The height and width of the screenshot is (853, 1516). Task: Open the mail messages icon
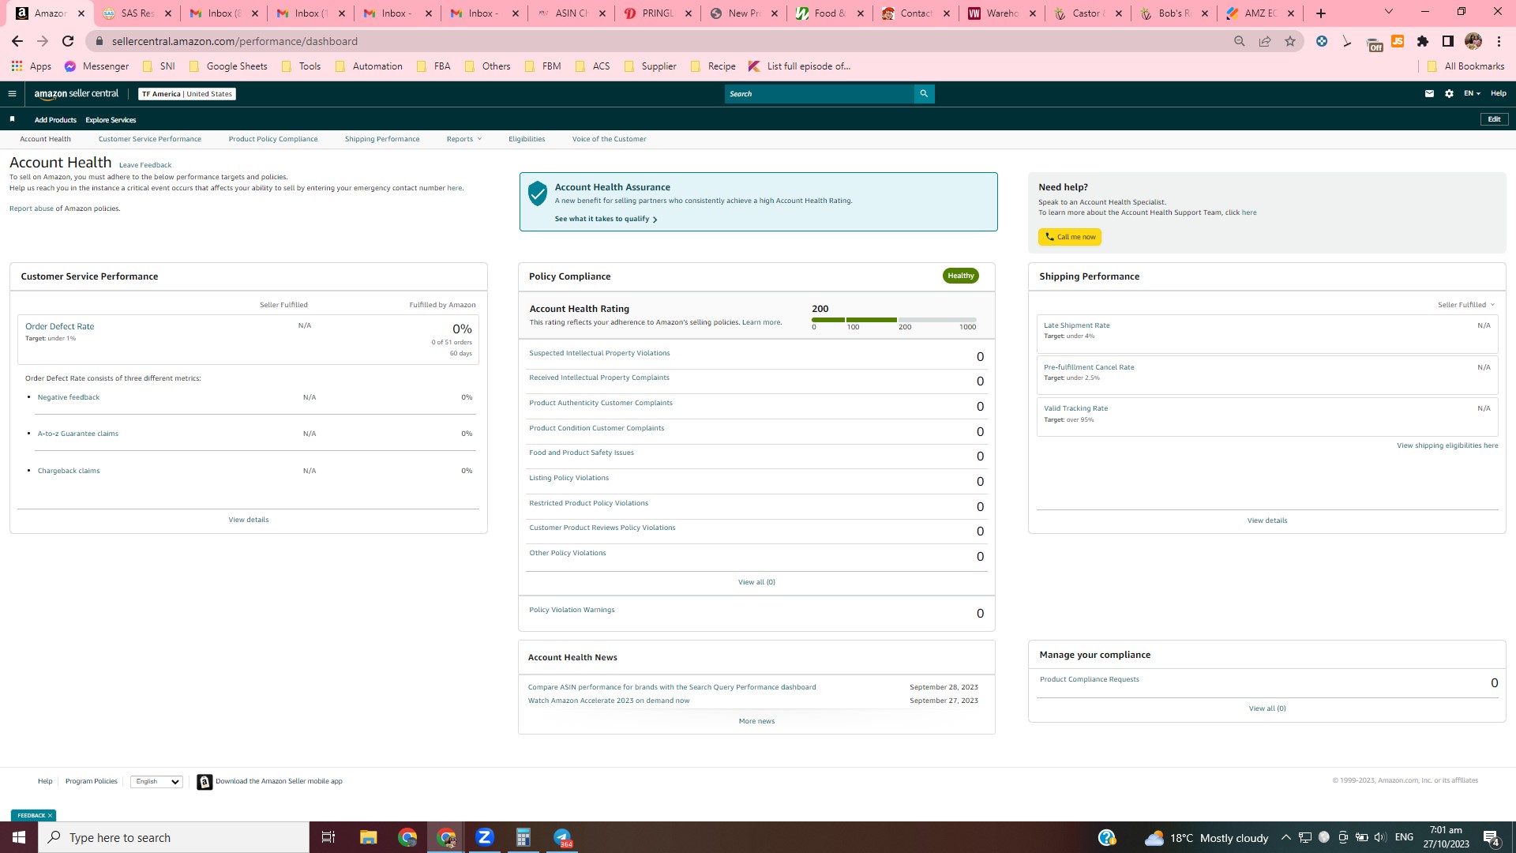pos(1429,93)
